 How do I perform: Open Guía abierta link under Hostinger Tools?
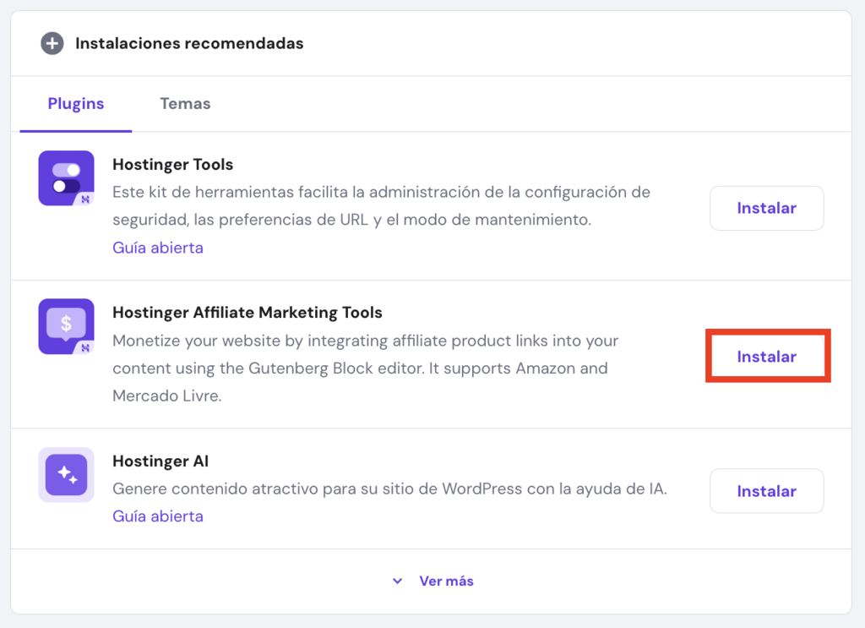(x=158, y=248)
